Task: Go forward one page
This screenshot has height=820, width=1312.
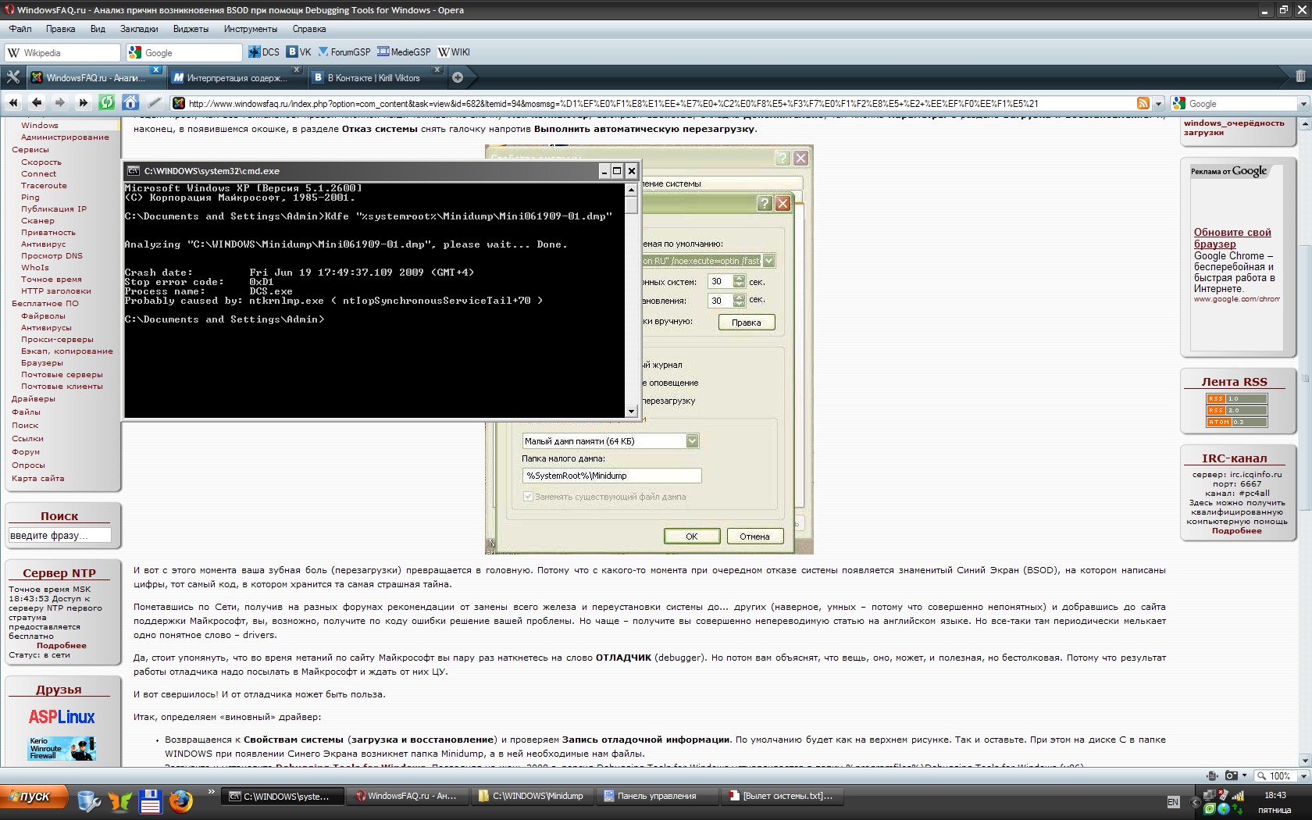Action: [x=59, y=103]
